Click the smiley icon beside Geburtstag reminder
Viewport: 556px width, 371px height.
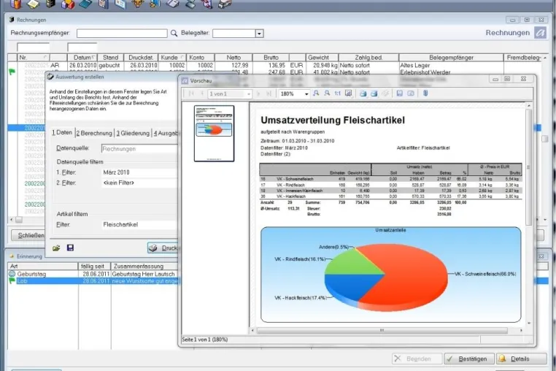click(x=12, y=274)
